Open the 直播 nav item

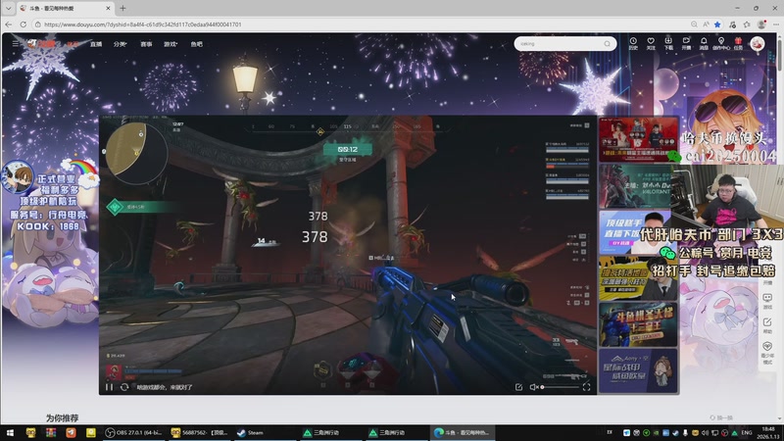(x=96, y=44)
